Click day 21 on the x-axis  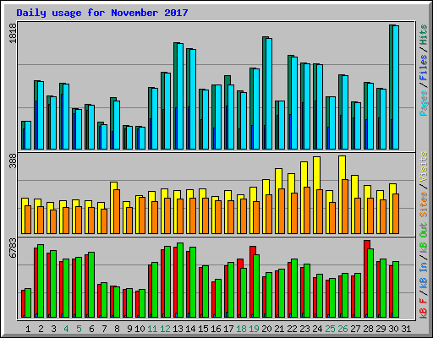[x=279, y=329]
